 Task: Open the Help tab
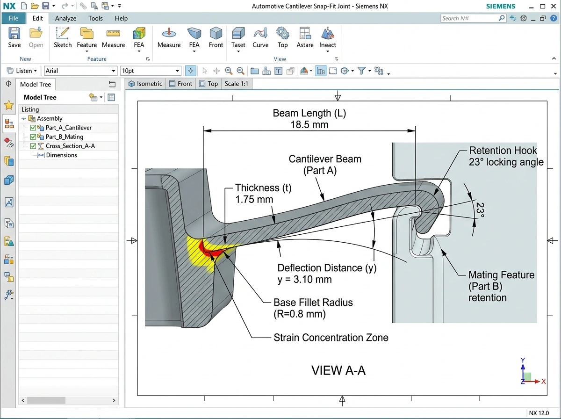coord(121,18)
